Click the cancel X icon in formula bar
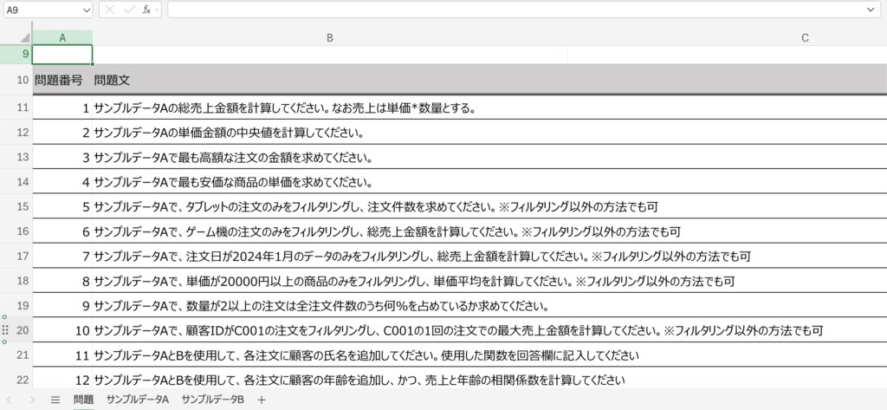This screenshot has width=887, height=410. pyautogui.click(x=111, y=9)
